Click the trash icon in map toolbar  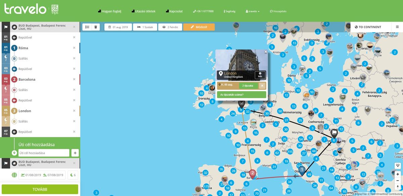coord(95,27)
